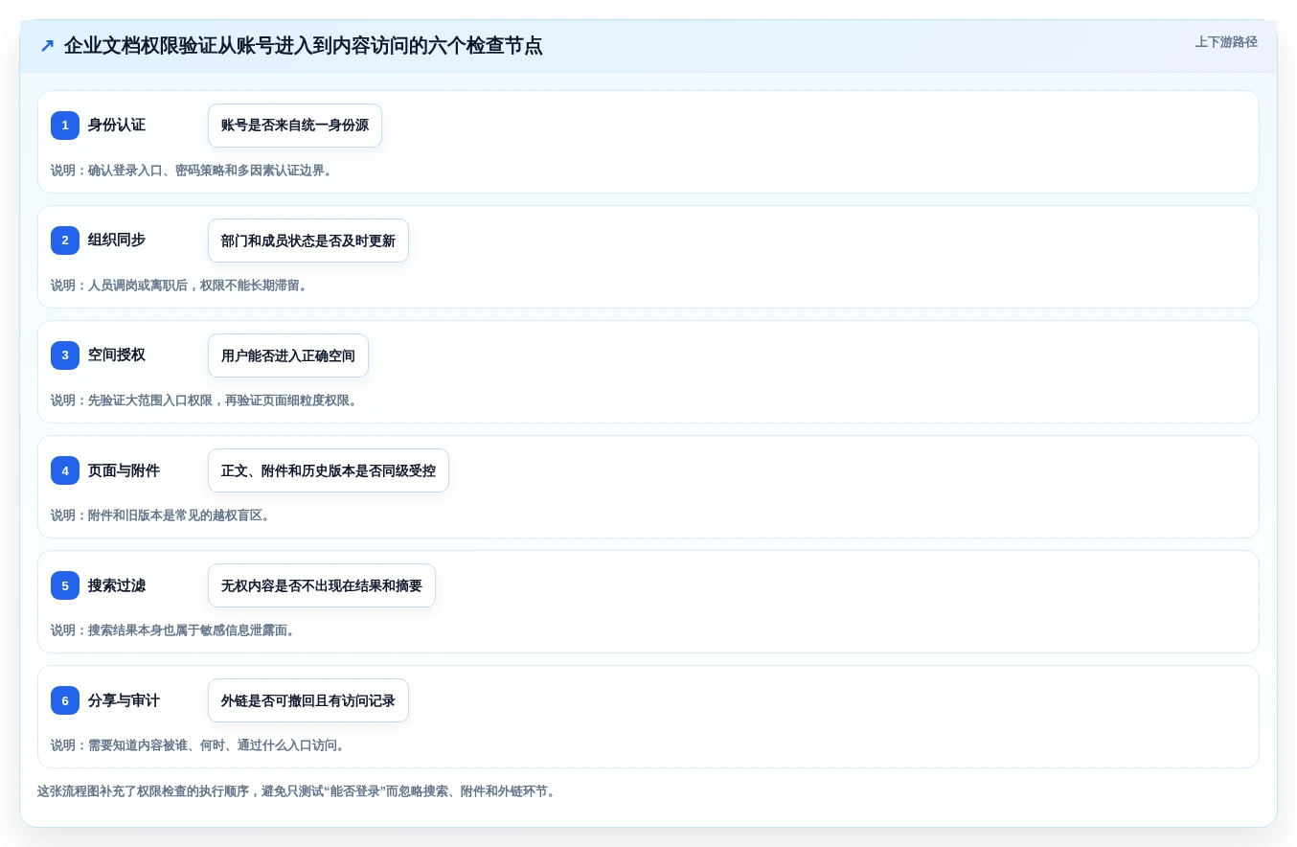Select step number badge 1

click(65, 126)
